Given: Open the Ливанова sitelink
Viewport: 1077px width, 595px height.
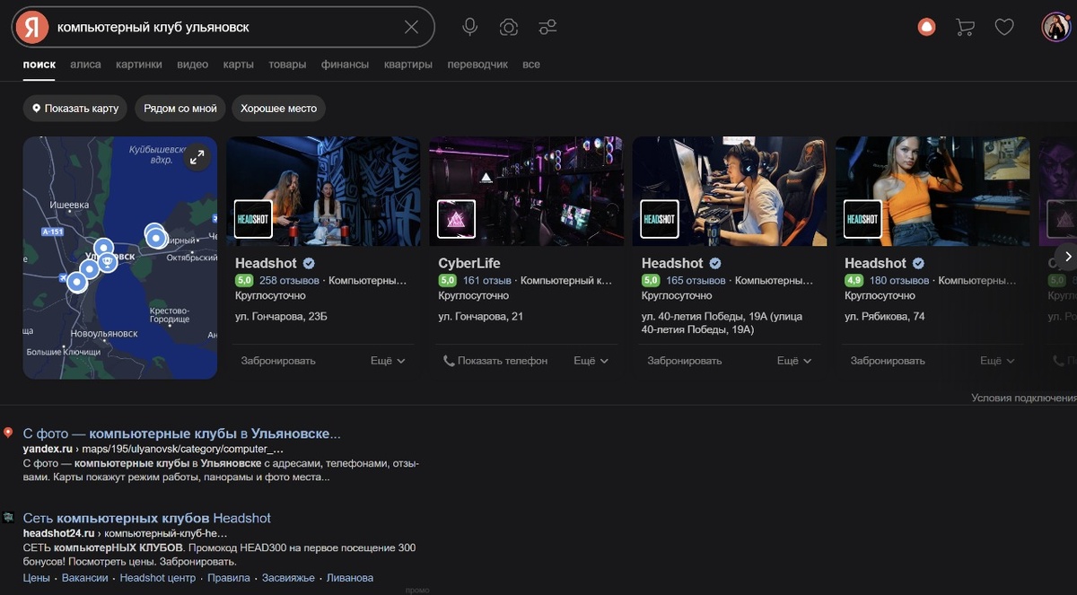Looking at the screenshot, I should [x=350, y=578].
